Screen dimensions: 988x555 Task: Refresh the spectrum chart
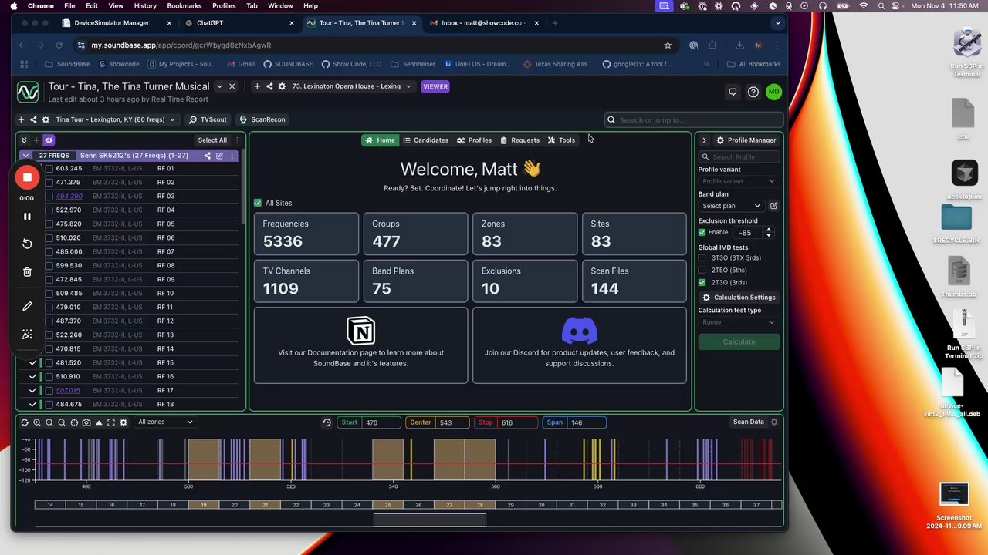click(x=25, y=422)
